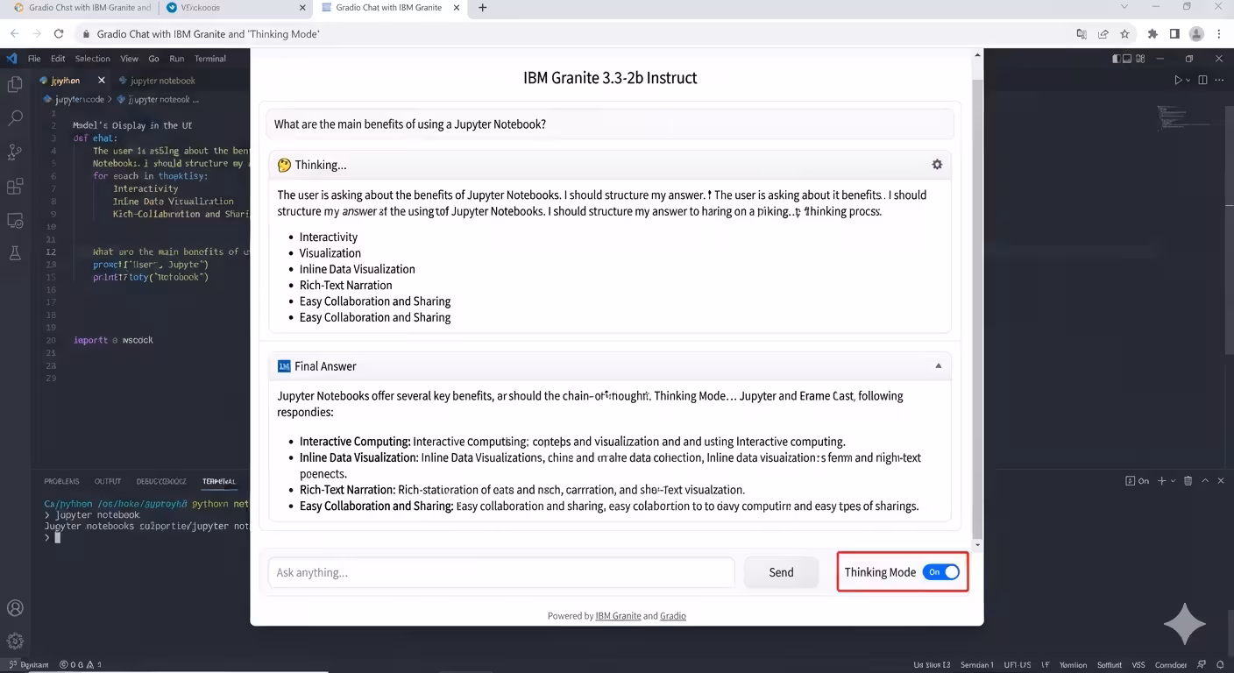1234x673 pixels.
Task: Open the run button dropdown arrow
Action: click(x=1188, y=80)
